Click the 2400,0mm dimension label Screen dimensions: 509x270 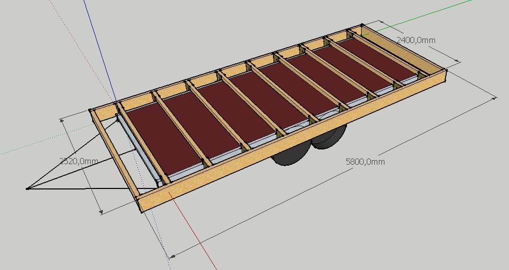(416, 40)
